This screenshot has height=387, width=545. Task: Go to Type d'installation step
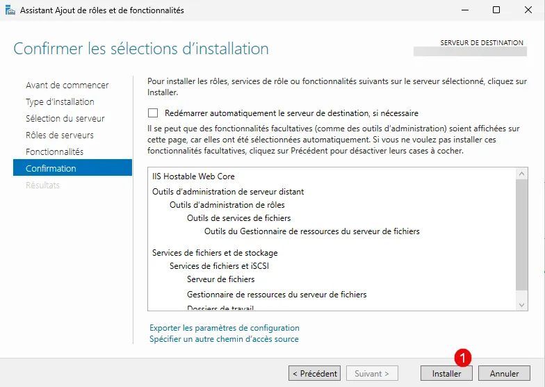click(60, 102)
